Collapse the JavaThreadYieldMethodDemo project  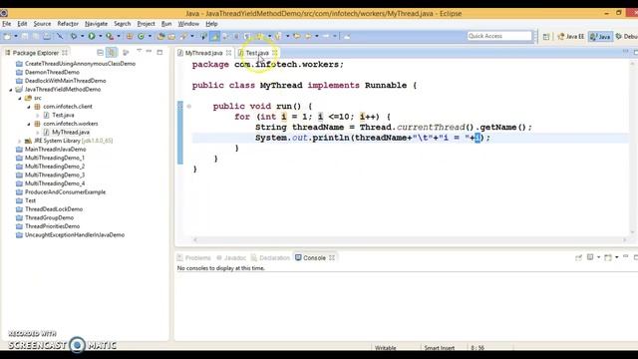pos(11,90)
